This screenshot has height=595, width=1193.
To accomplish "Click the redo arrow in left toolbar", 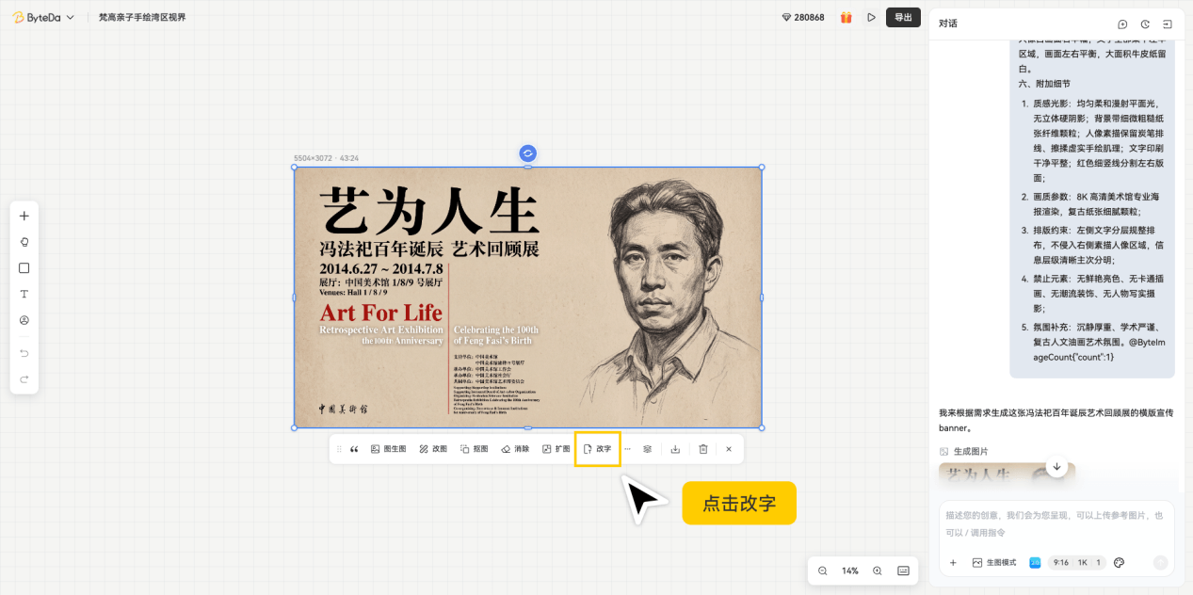I will 24,378.
